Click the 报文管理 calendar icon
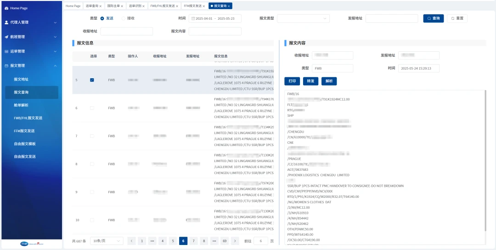Screen dimensions: 496x250 pyautogui.click(x=6, y=66)
